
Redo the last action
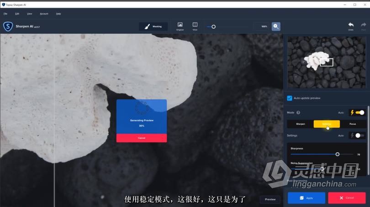(x=364, y=26)
